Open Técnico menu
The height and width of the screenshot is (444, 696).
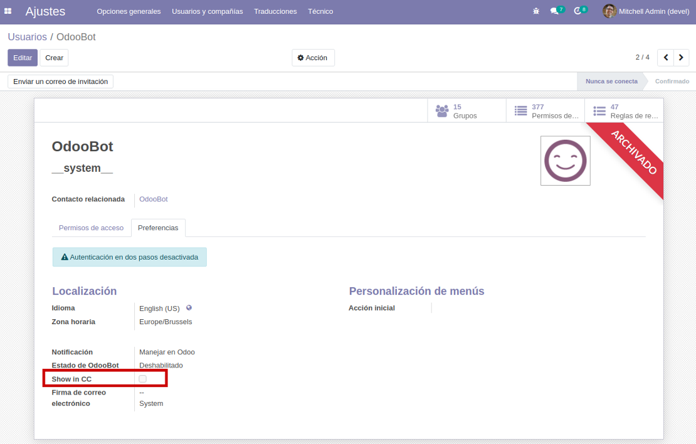[x=320, y=11]
